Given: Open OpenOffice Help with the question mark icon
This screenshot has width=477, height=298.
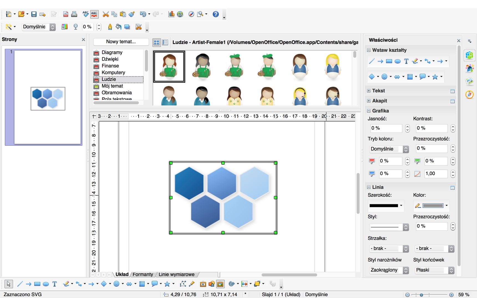Looking at the screenshot, I should pos(216,14).
